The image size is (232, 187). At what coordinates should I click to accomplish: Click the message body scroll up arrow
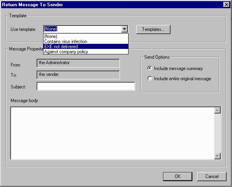[x=217, y=110]
